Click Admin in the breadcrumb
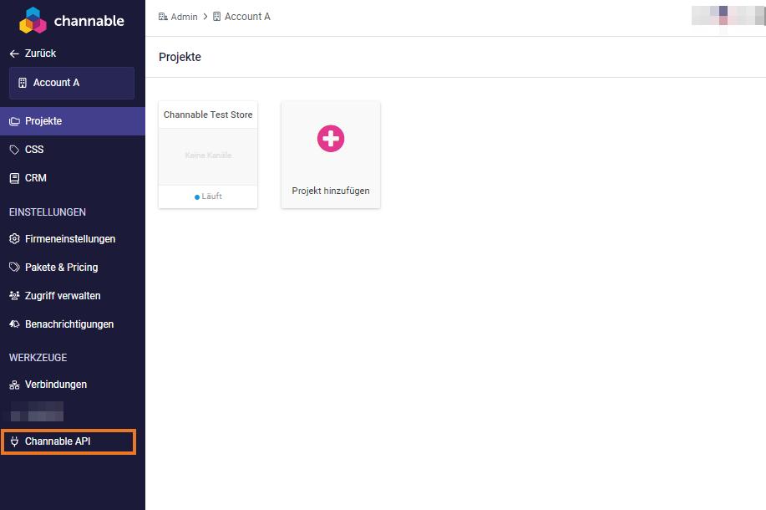Screen dimensions: 766x510 pos(184,17)
